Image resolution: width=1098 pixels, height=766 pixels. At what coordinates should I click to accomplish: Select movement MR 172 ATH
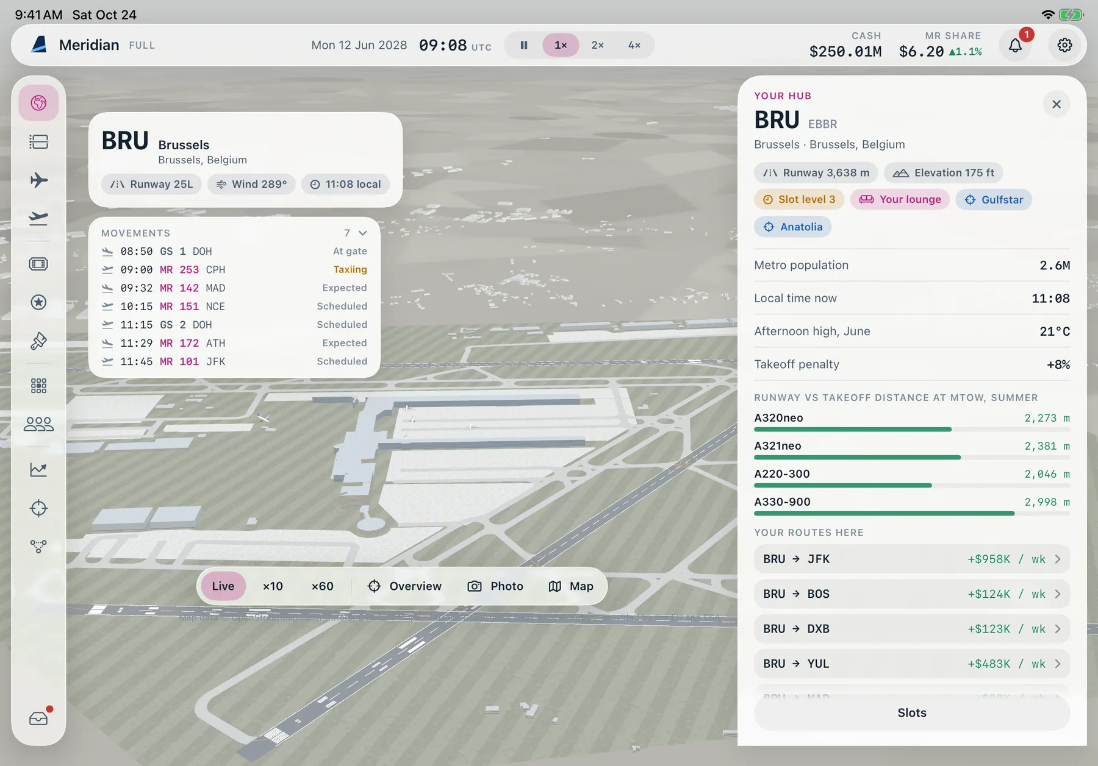pyautogui.click(x=234, y=343)
